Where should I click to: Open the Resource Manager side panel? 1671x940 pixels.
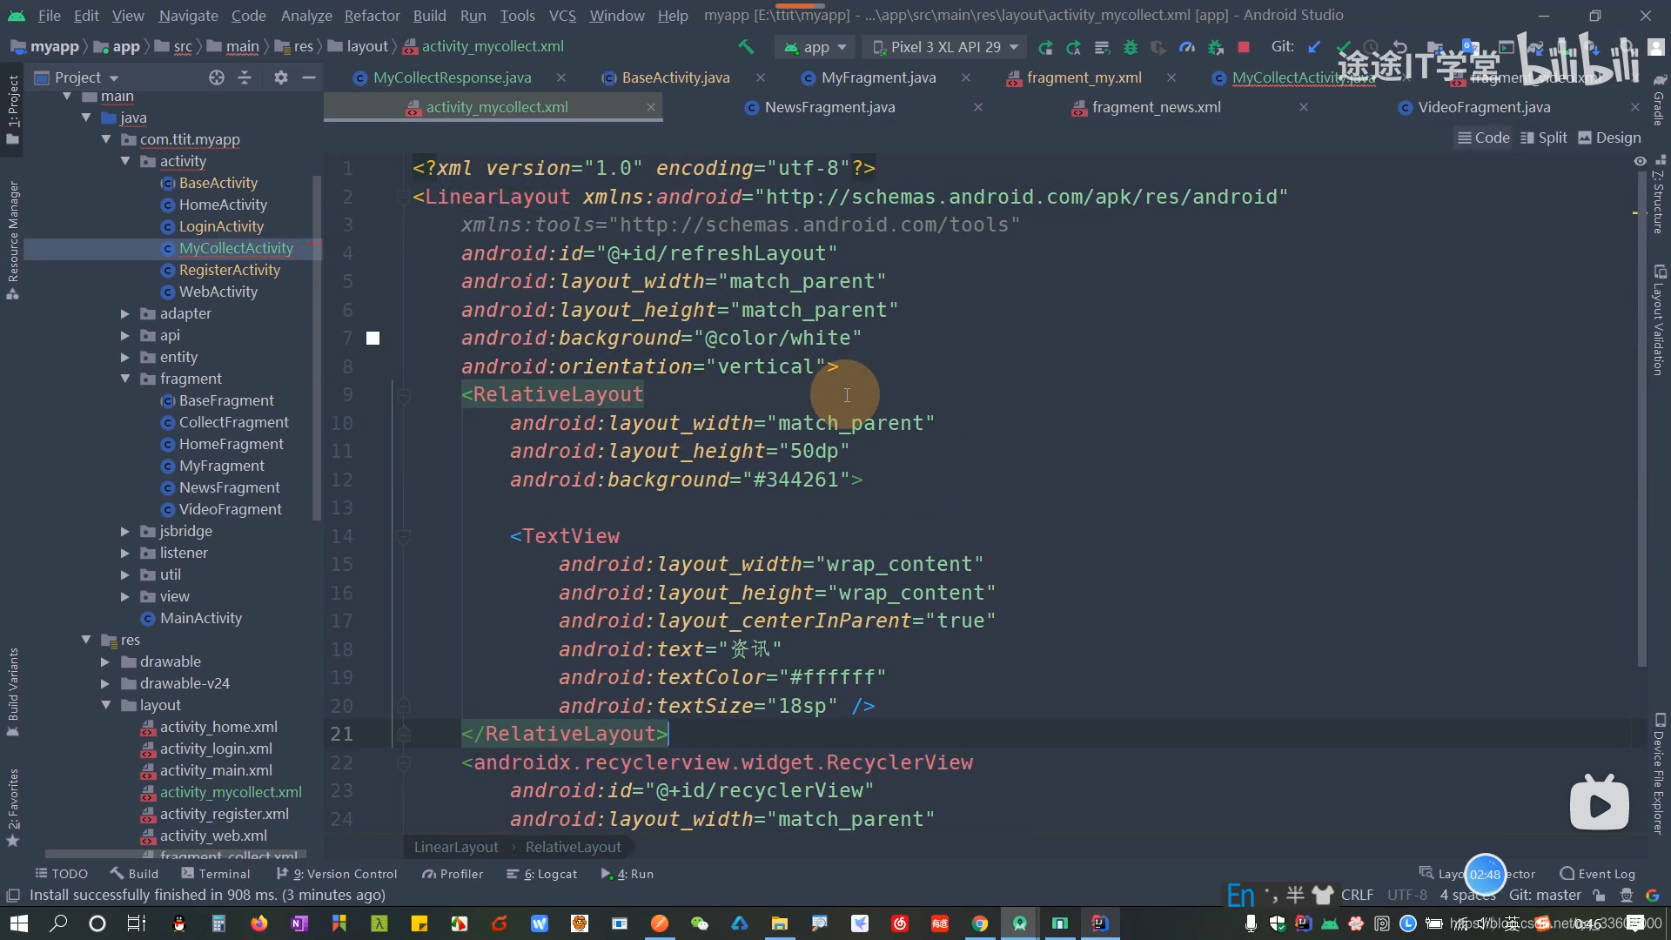[12, 239]
